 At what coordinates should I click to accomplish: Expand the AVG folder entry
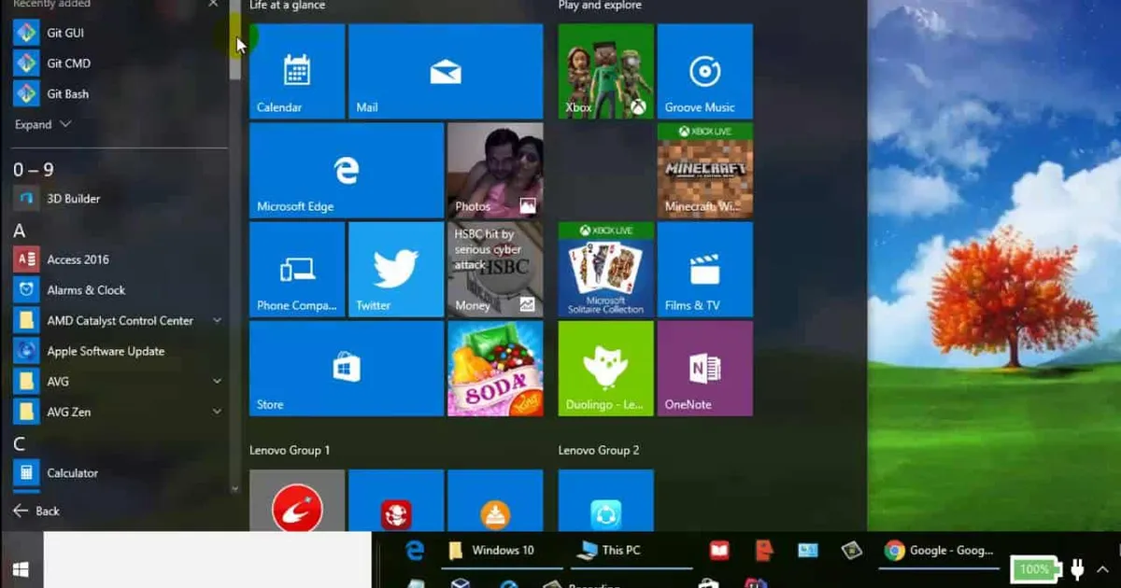point(217,381)
